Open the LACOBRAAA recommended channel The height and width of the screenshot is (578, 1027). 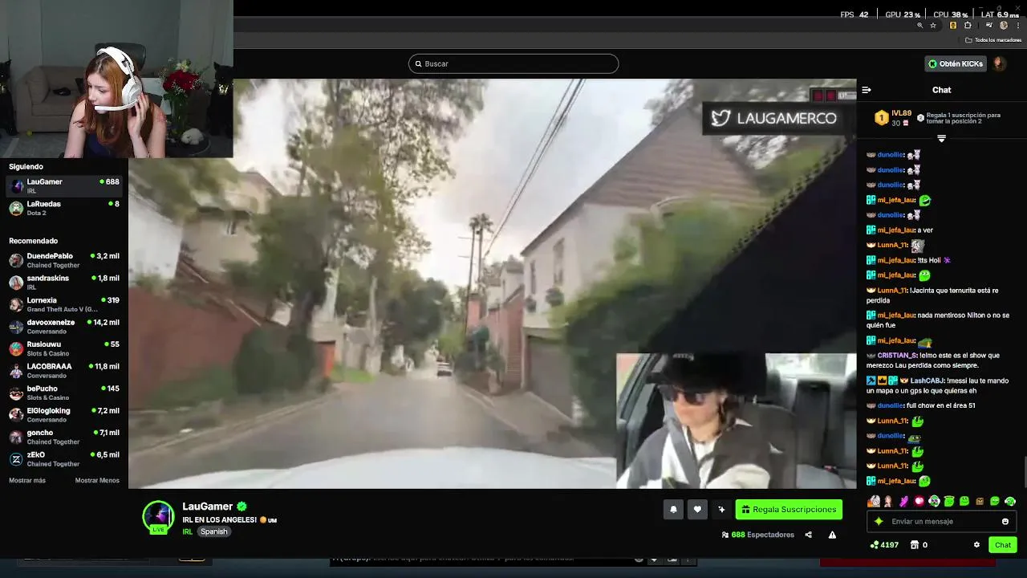[x=64, y=370]
